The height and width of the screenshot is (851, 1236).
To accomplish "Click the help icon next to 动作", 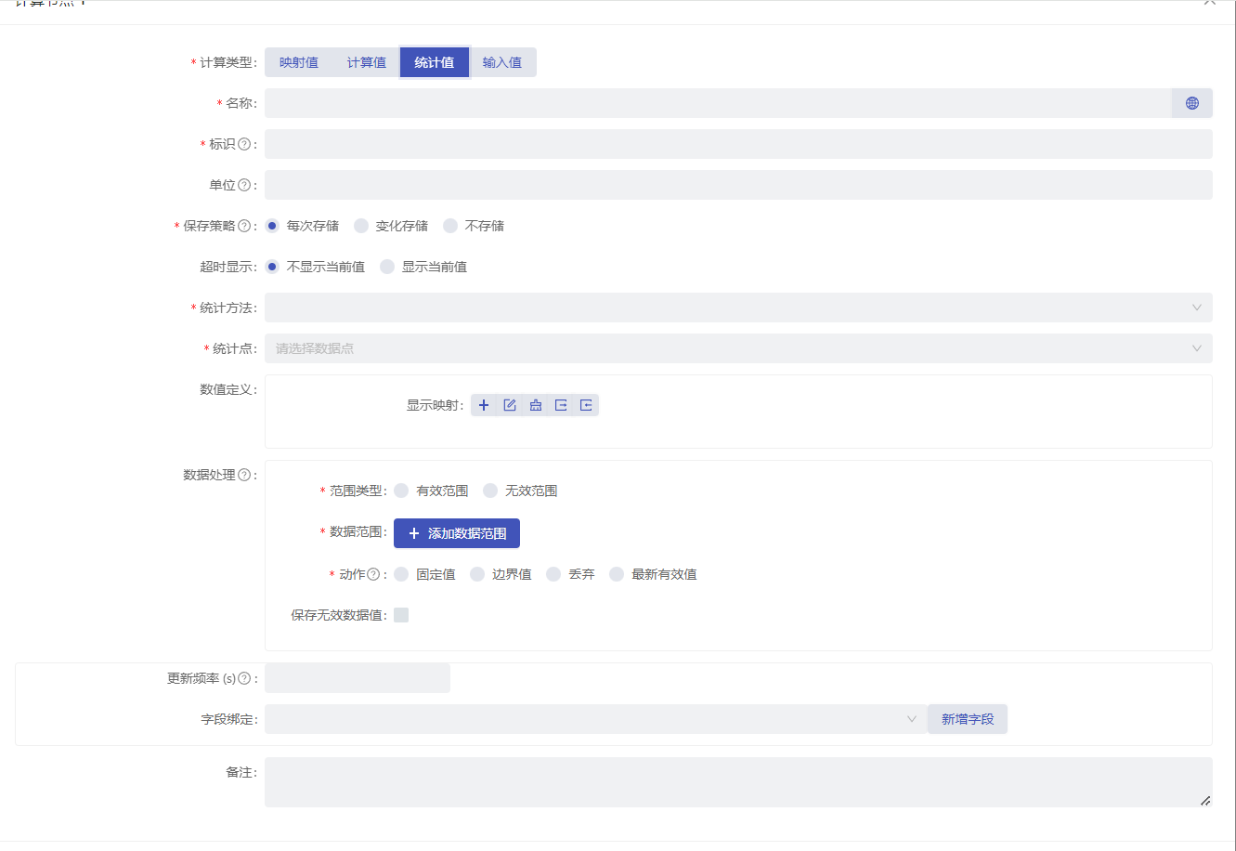I will tap(373, 574).
